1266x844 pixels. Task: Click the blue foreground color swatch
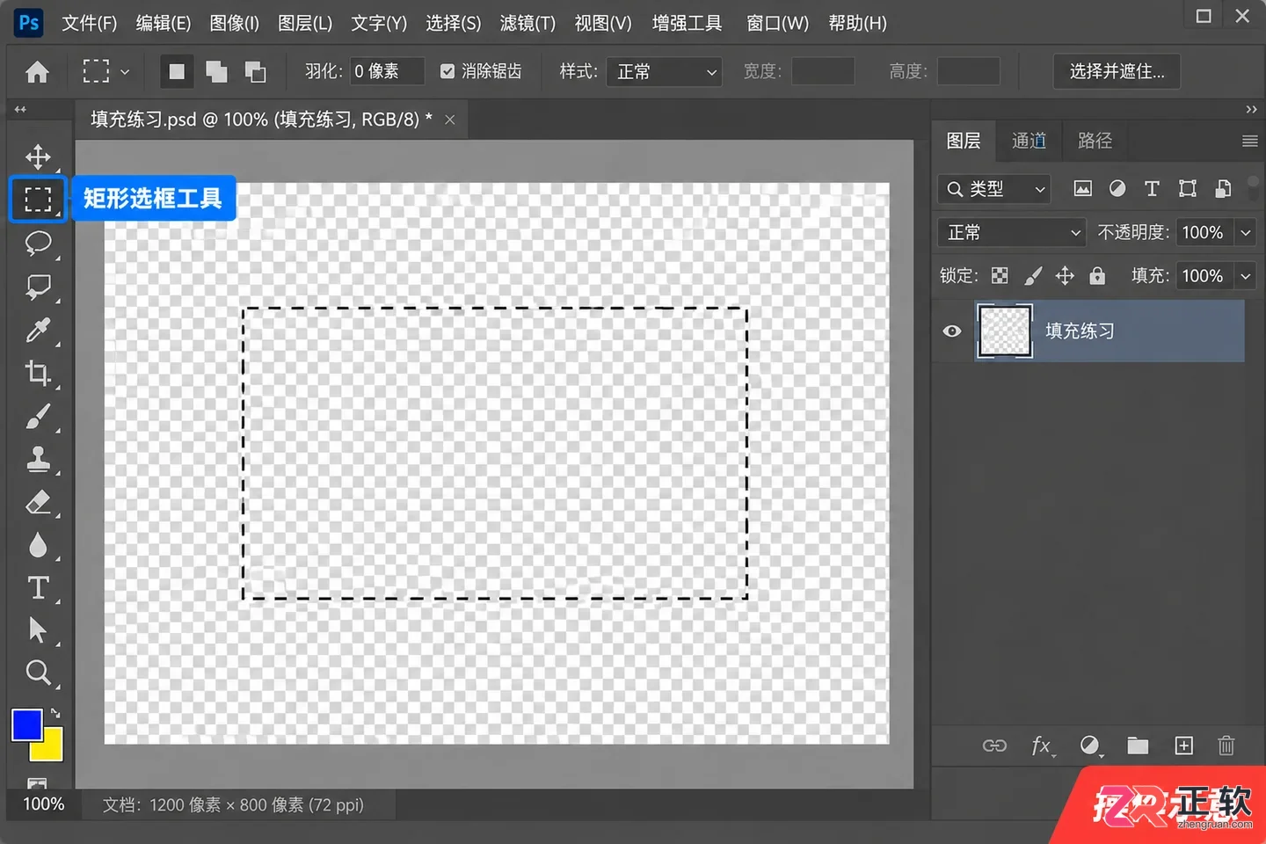[x=26, y=724]
